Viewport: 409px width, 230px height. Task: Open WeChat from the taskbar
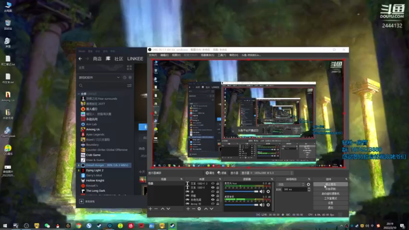coord(47,225)
